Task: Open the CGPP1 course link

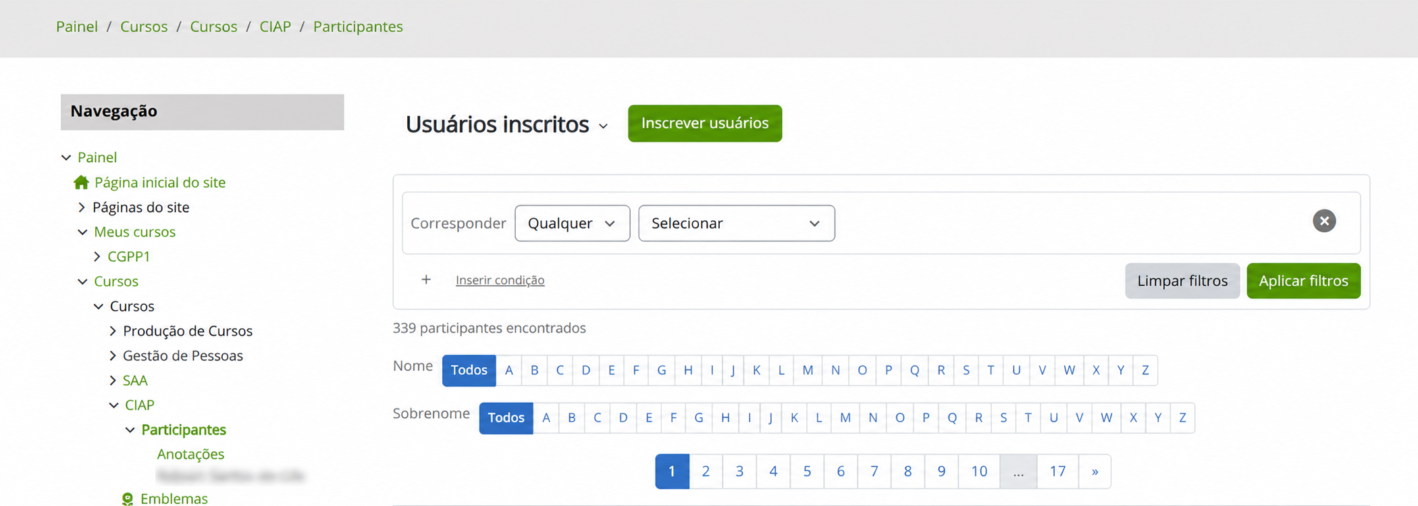Action: (129, 257)
